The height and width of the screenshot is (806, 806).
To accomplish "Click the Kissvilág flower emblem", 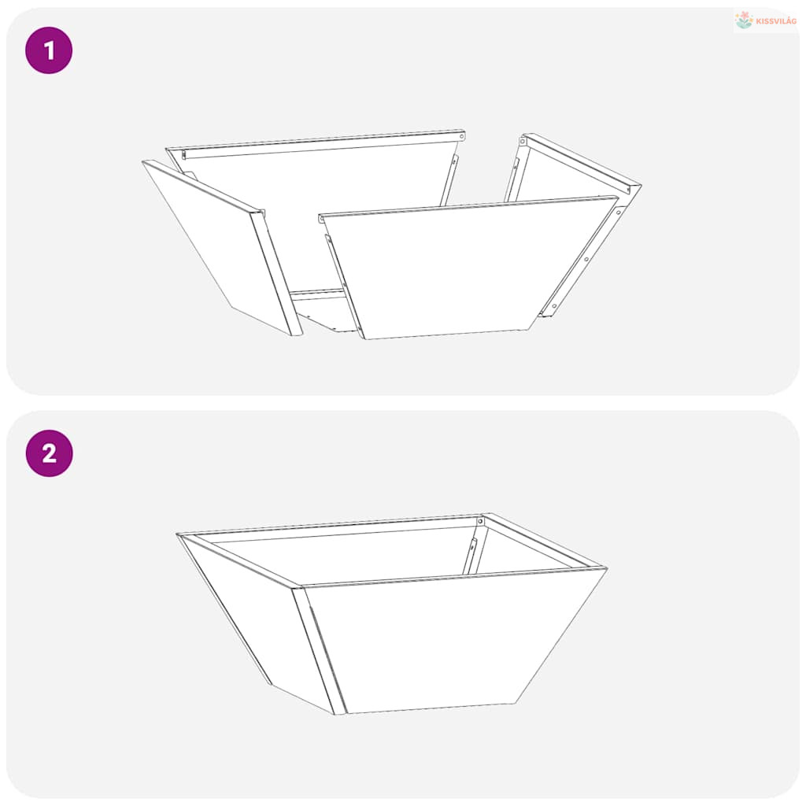I will 744,20.
